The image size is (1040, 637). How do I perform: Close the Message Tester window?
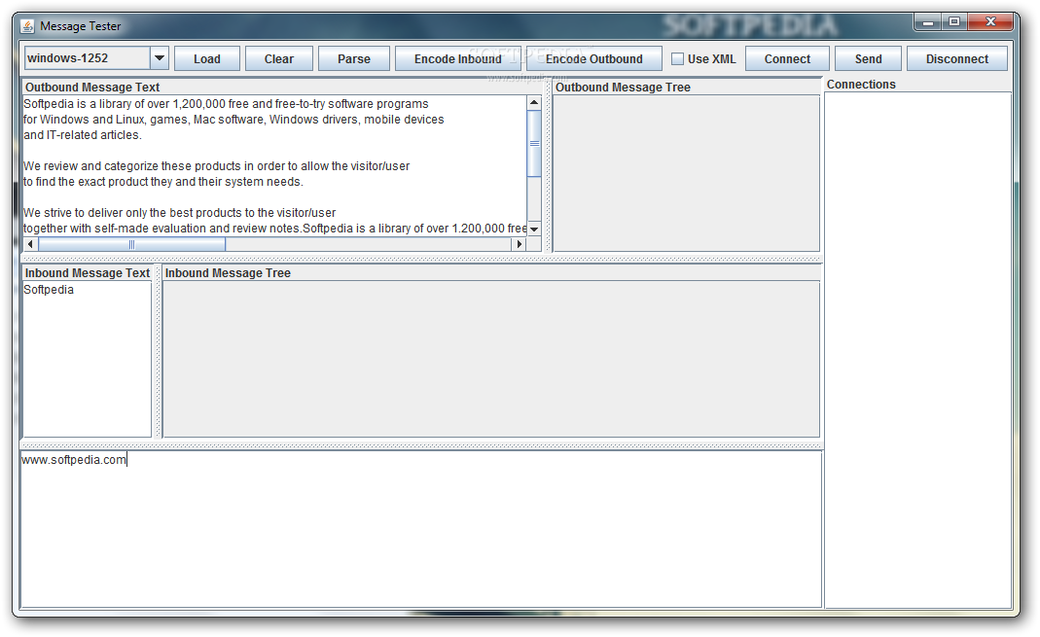991,21
